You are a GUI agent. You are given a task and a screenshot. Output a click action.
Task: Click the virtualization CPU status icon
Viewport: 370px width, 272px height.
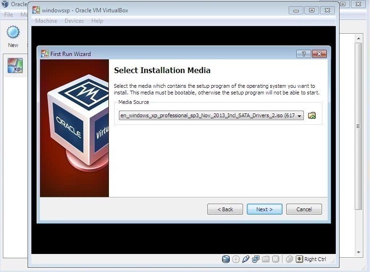[276, 259]
